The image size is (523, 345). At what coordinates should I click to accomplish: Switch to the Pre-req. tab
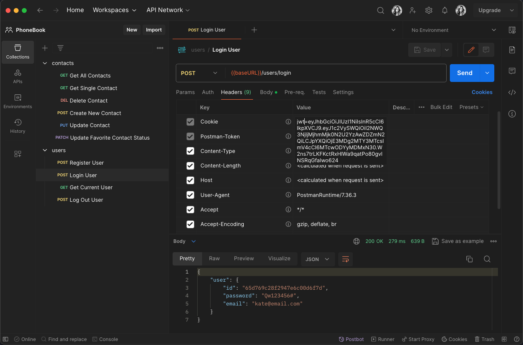pos(295,92)
